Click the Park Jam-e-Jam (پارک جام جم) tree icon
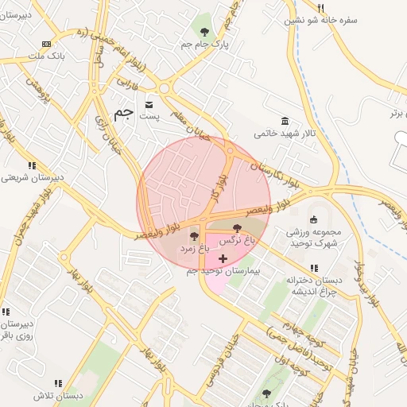Viewport: 407px width, 407px height. point(204,33)
